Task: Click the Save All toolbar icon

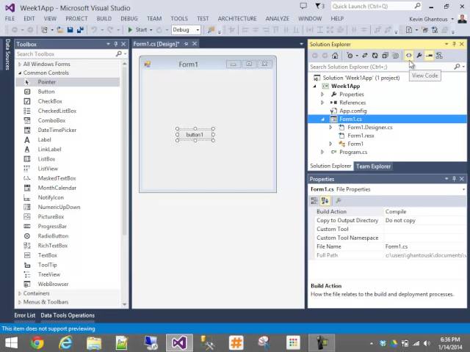Action: tap(80, 29)
